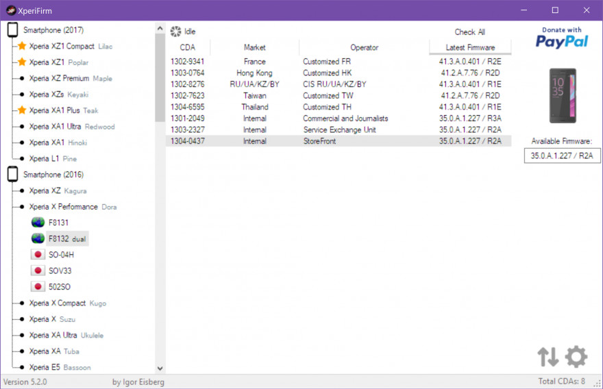
Task: Sort by Latest Firmware column header
Action: [470, 47]
